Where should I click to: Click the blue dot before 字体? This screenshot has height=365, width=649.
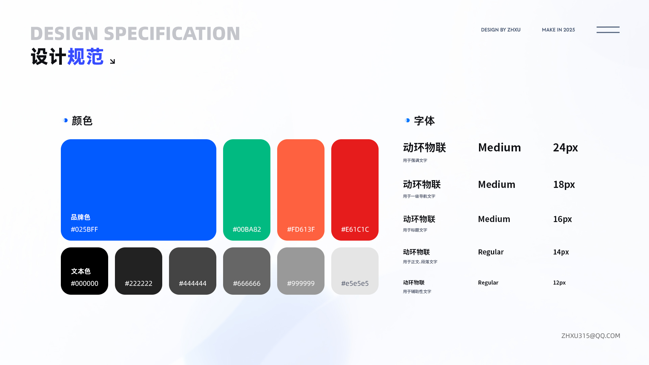tap(408, 120)
